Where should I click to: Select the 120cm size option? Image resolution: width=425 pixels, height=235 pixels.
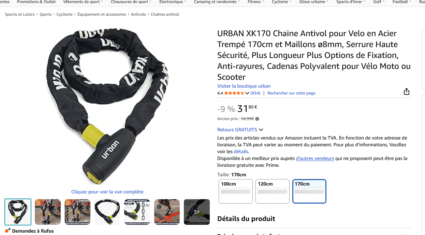coord(273,191)
